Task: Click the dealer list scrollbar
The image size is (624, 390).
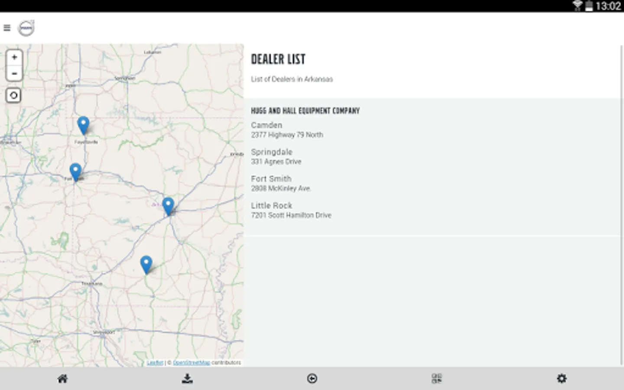Action: pos(622,206)
